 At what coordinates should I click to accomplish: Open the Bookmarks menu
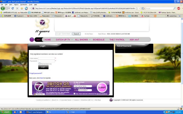(x=24, y=5)
